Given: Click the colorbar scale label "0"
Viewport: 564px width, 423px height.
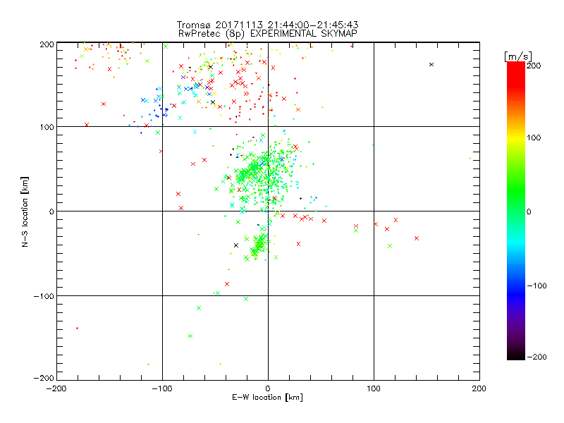Looking at the screenshot, I should tap(529, 211).
